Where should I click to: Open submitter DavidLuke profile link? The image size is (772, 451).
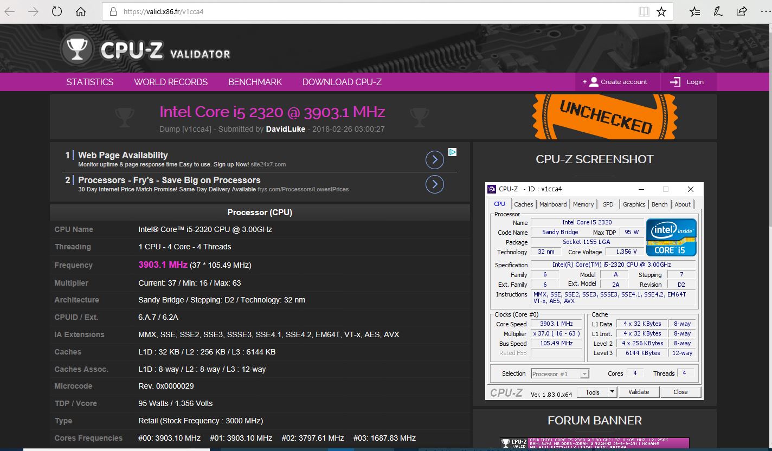tap(286, 129)
